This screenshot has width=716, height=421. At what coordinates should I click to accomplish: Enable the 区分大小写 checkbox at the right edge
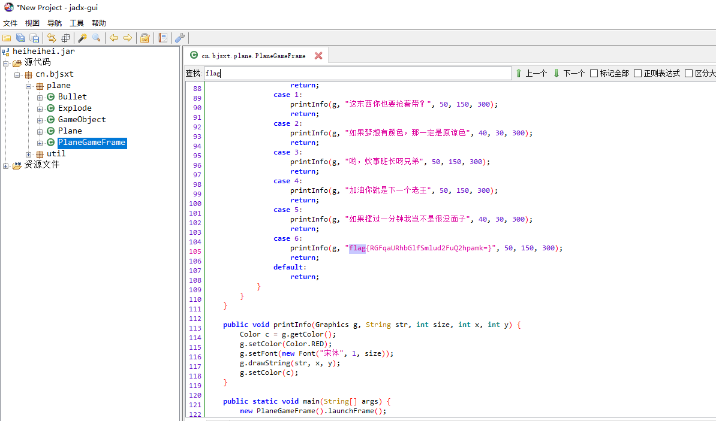click(x=689, y=74)
